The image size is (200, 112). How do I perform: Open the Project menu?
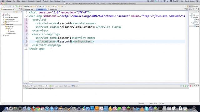pyautogui.click(x=45, y=1)
